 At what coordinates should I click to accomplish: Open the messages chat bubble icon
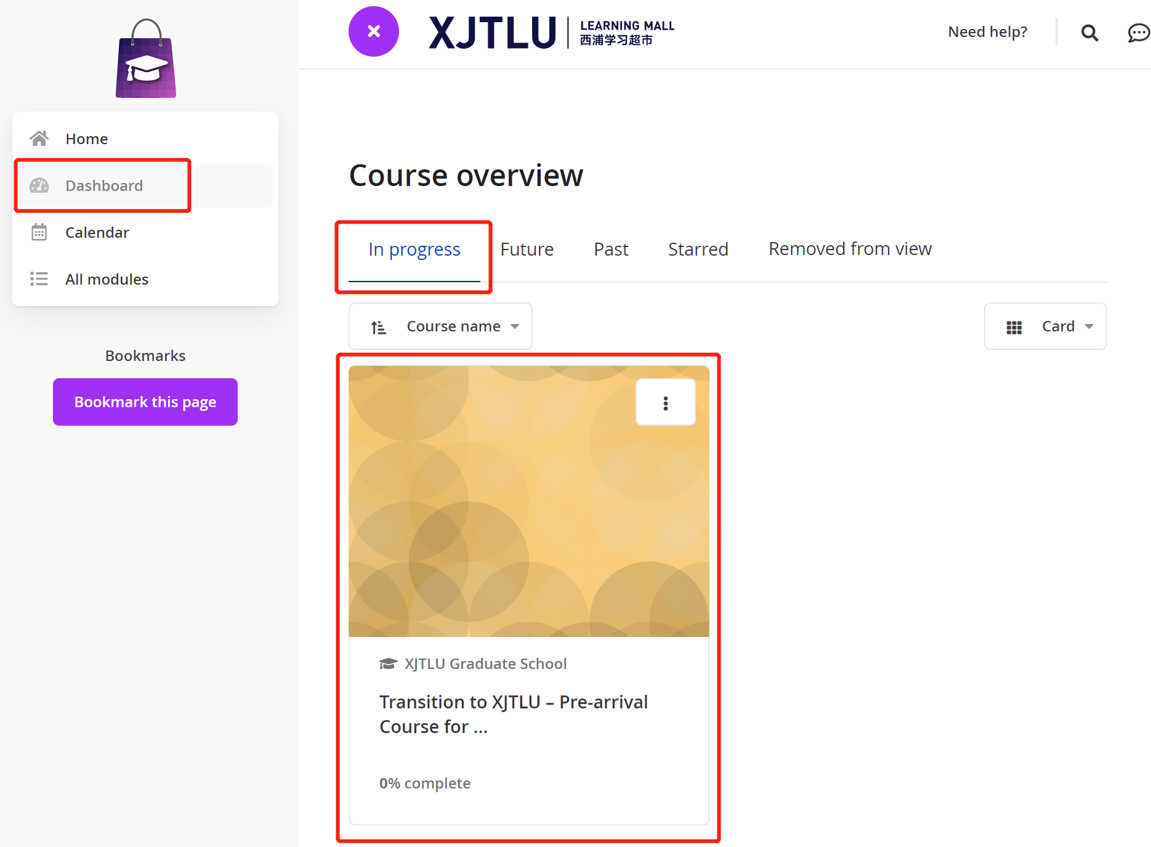tap(1138, 33)
